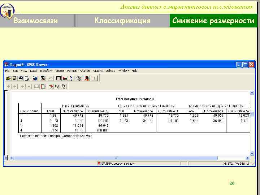Click the Insert Title icon
Viewport: 260px width, 195px height.
pos(57,86)
